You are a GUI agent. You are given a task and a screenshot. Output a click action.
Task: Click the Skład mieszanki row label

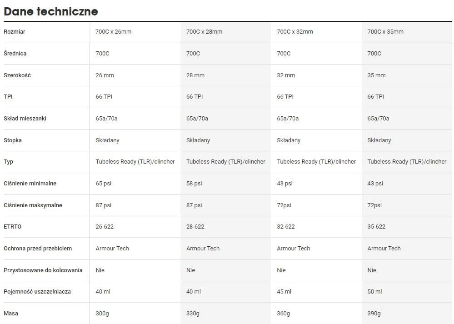click(25, 119)
